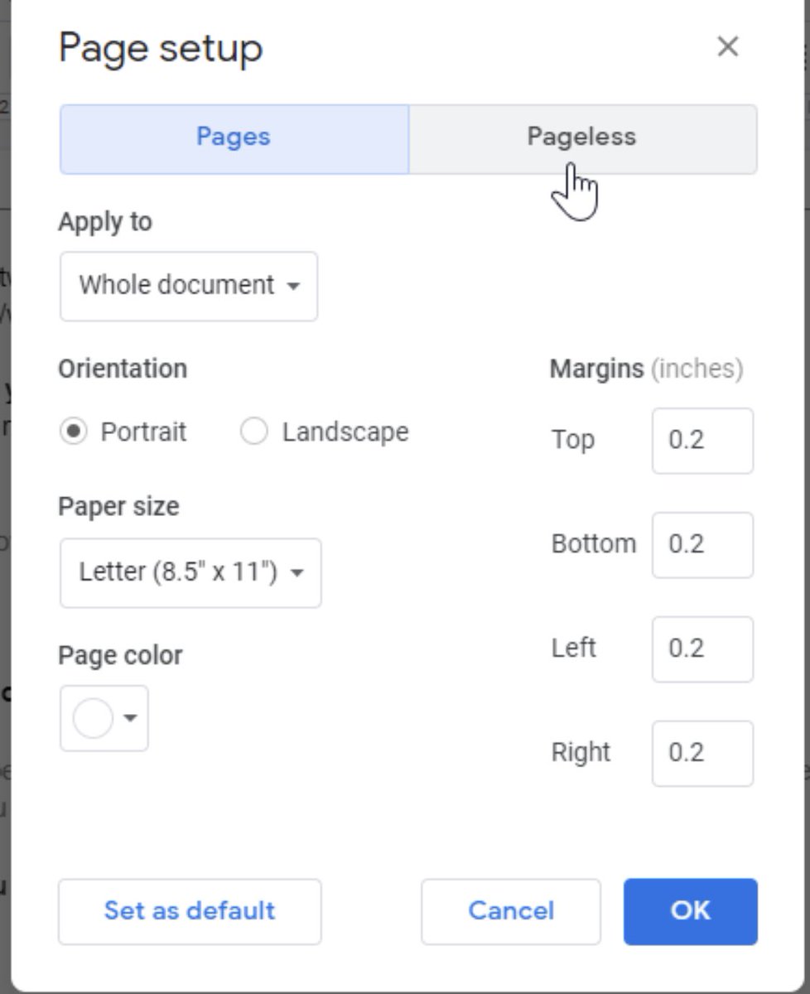Image resolution: width=810 pixels, height=994 pixels.
Task: Switch to the Pageless tab
Action: (580, 137)
